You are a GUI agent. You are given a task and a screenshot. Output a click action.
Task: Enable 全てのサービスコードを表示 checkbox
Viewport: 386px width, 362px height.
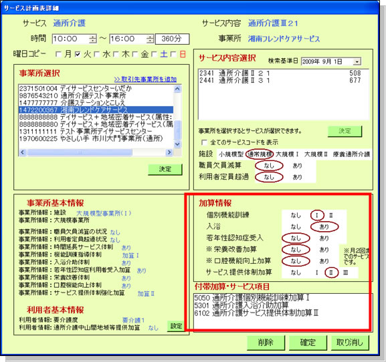click(x=204, y=142)
